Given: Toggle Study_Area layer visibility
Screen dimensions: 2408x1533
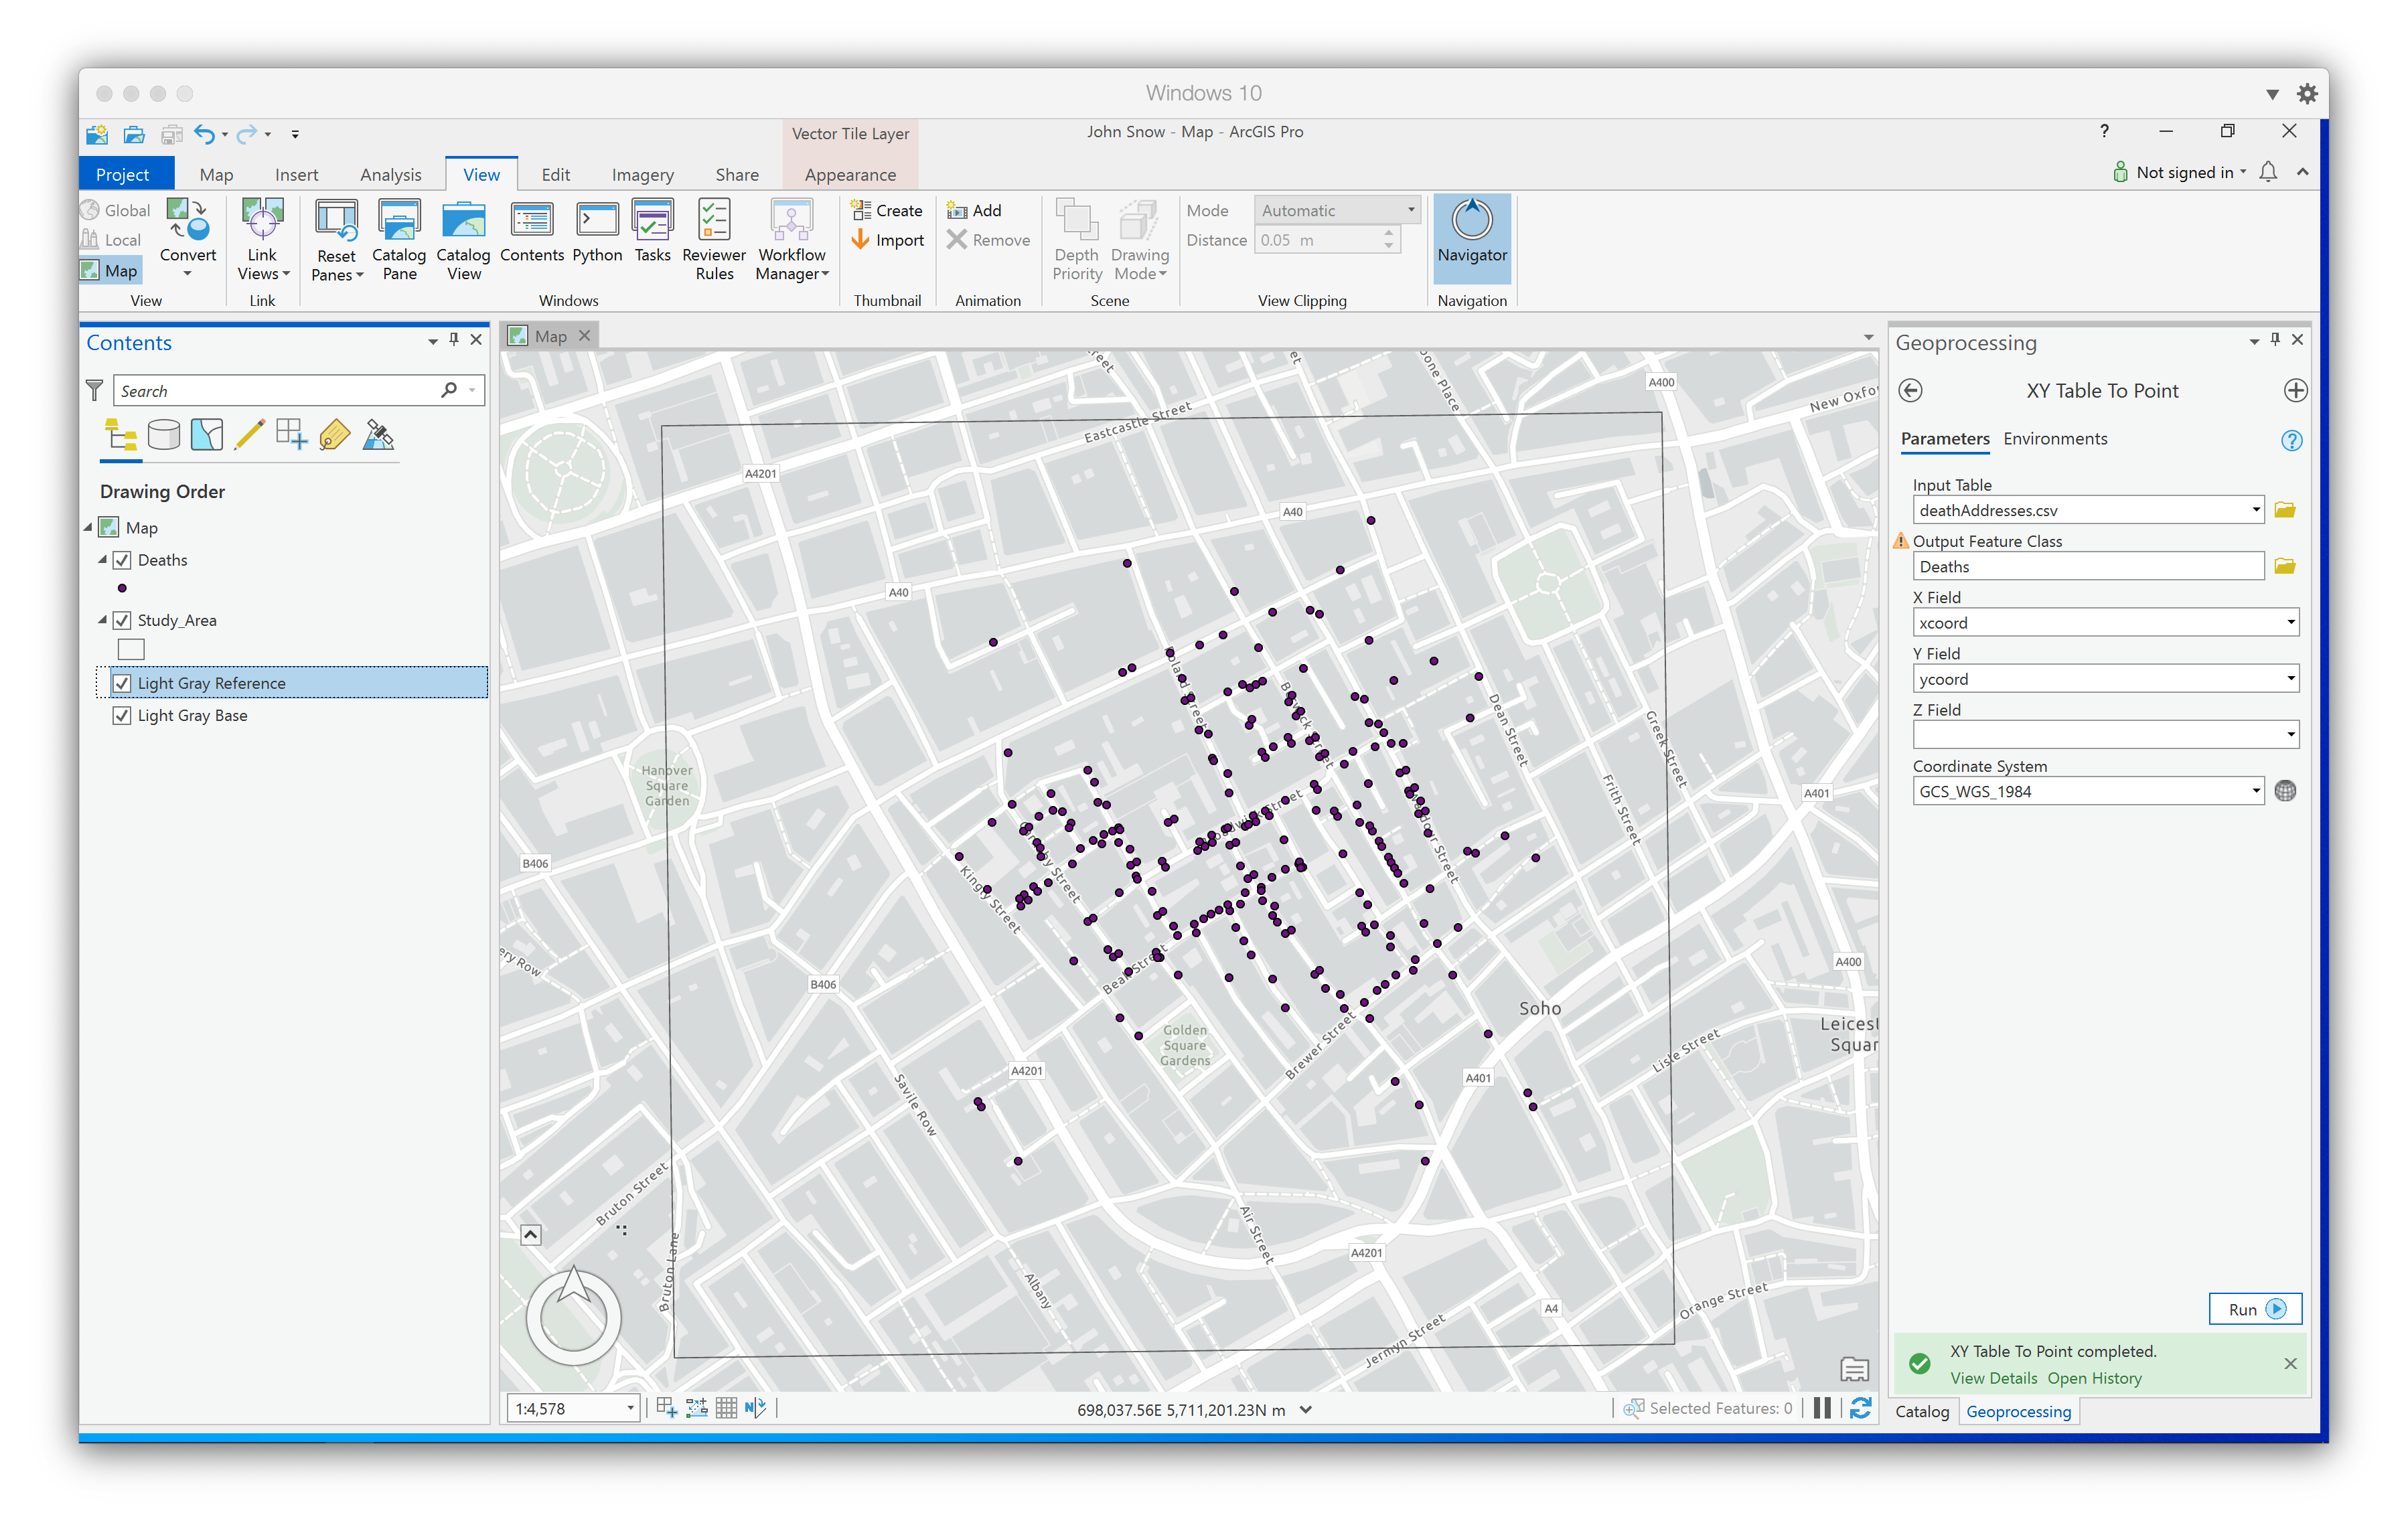Looking at the screenshot, I should click(122, 620).
